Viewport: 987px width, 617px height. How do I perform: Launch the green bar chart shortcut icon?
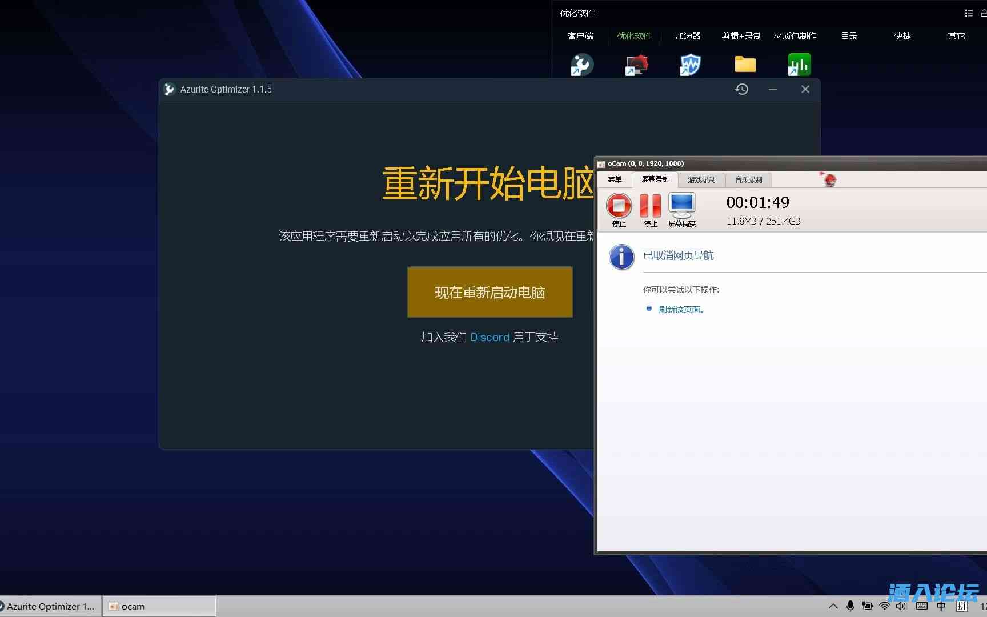point(799,65)
